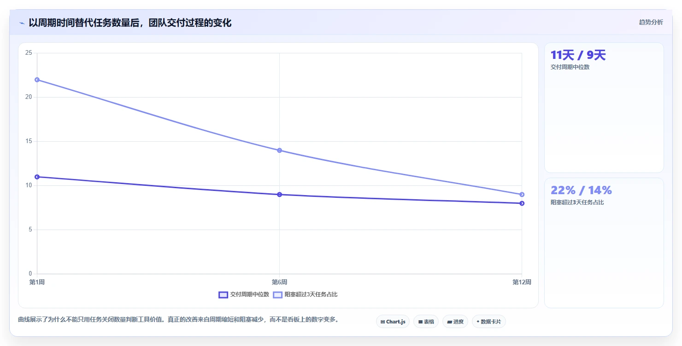The height and width of the screenshot is (346, 682).
Task: Click the Chart.js tag pill
Action: [393, 322]
